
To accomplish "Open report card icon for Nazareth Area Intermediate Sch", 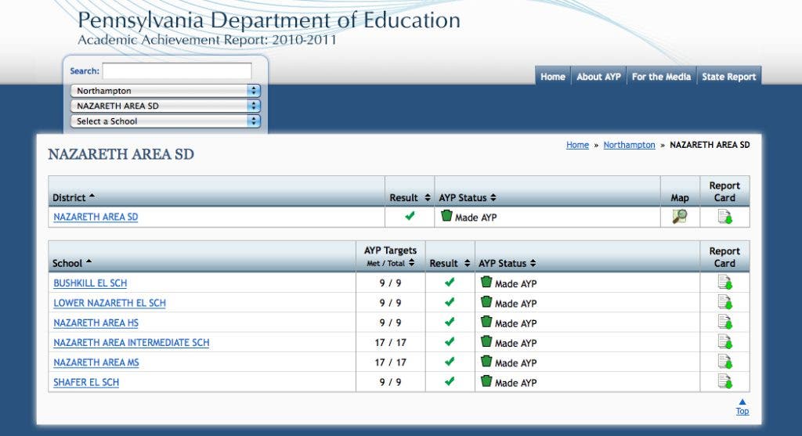I will pos(724,342).
